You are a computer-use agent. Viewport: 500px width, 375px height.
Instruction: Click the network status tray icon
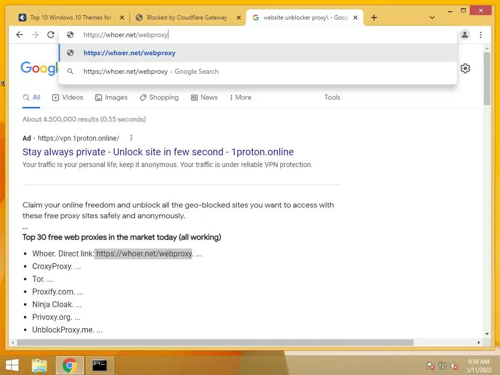pyautogui.click(x=442, y=366)
